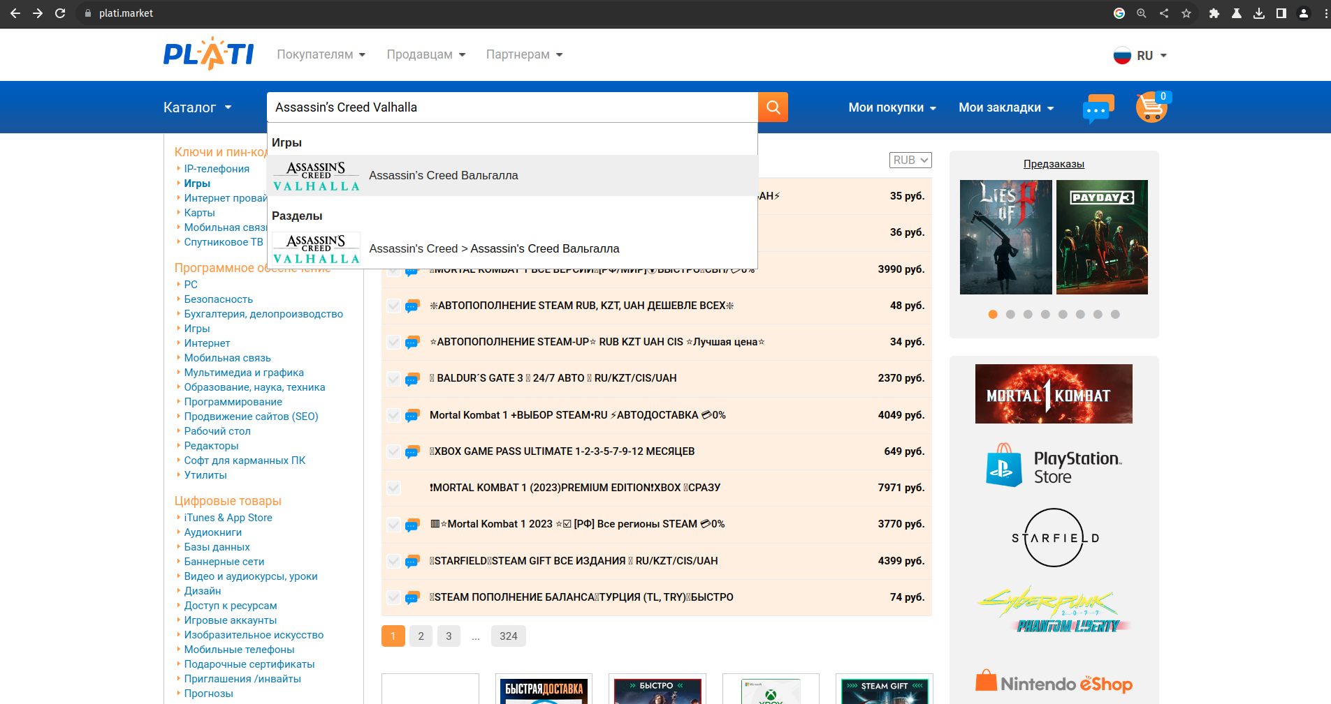Open Игровые аккаунты category
Image resolution: width=1331 pixels, height=704 pixels.
pyautogui.click(x=230, y=620)
